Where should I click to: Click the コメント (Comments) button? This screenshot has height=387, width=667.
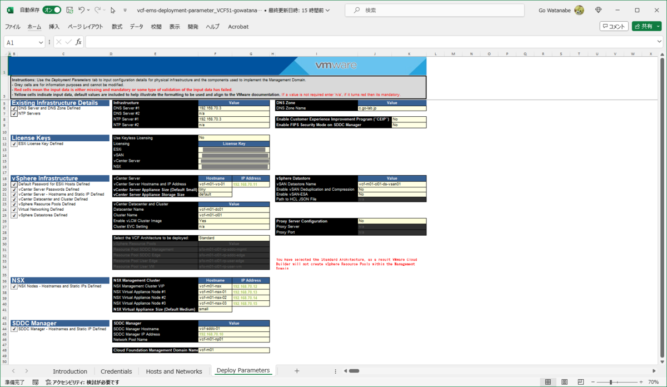(x=614, y=26)
